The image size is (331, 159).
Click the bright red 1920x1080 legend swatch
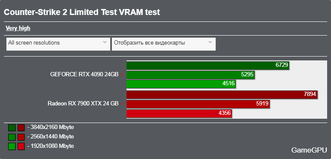point(21,147)
